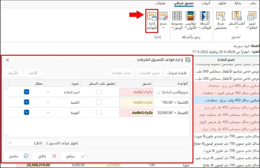Select row سائل جلي سبون 700 مل فلورز & فروت
The width and height of the screenshot is (260, 168).
[x=227, y=151]
